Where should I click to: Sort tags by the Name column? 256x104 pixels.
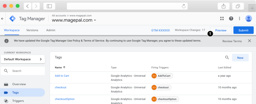60,67
